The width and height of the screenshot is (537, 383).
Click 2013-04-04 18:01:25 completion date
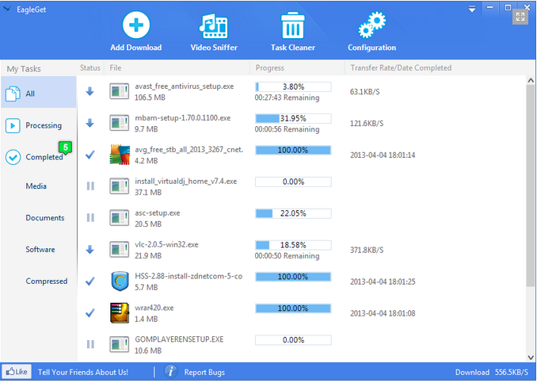[383, 282]
